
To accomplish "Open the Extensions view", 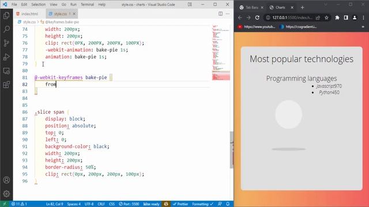I will coord(6,85).
